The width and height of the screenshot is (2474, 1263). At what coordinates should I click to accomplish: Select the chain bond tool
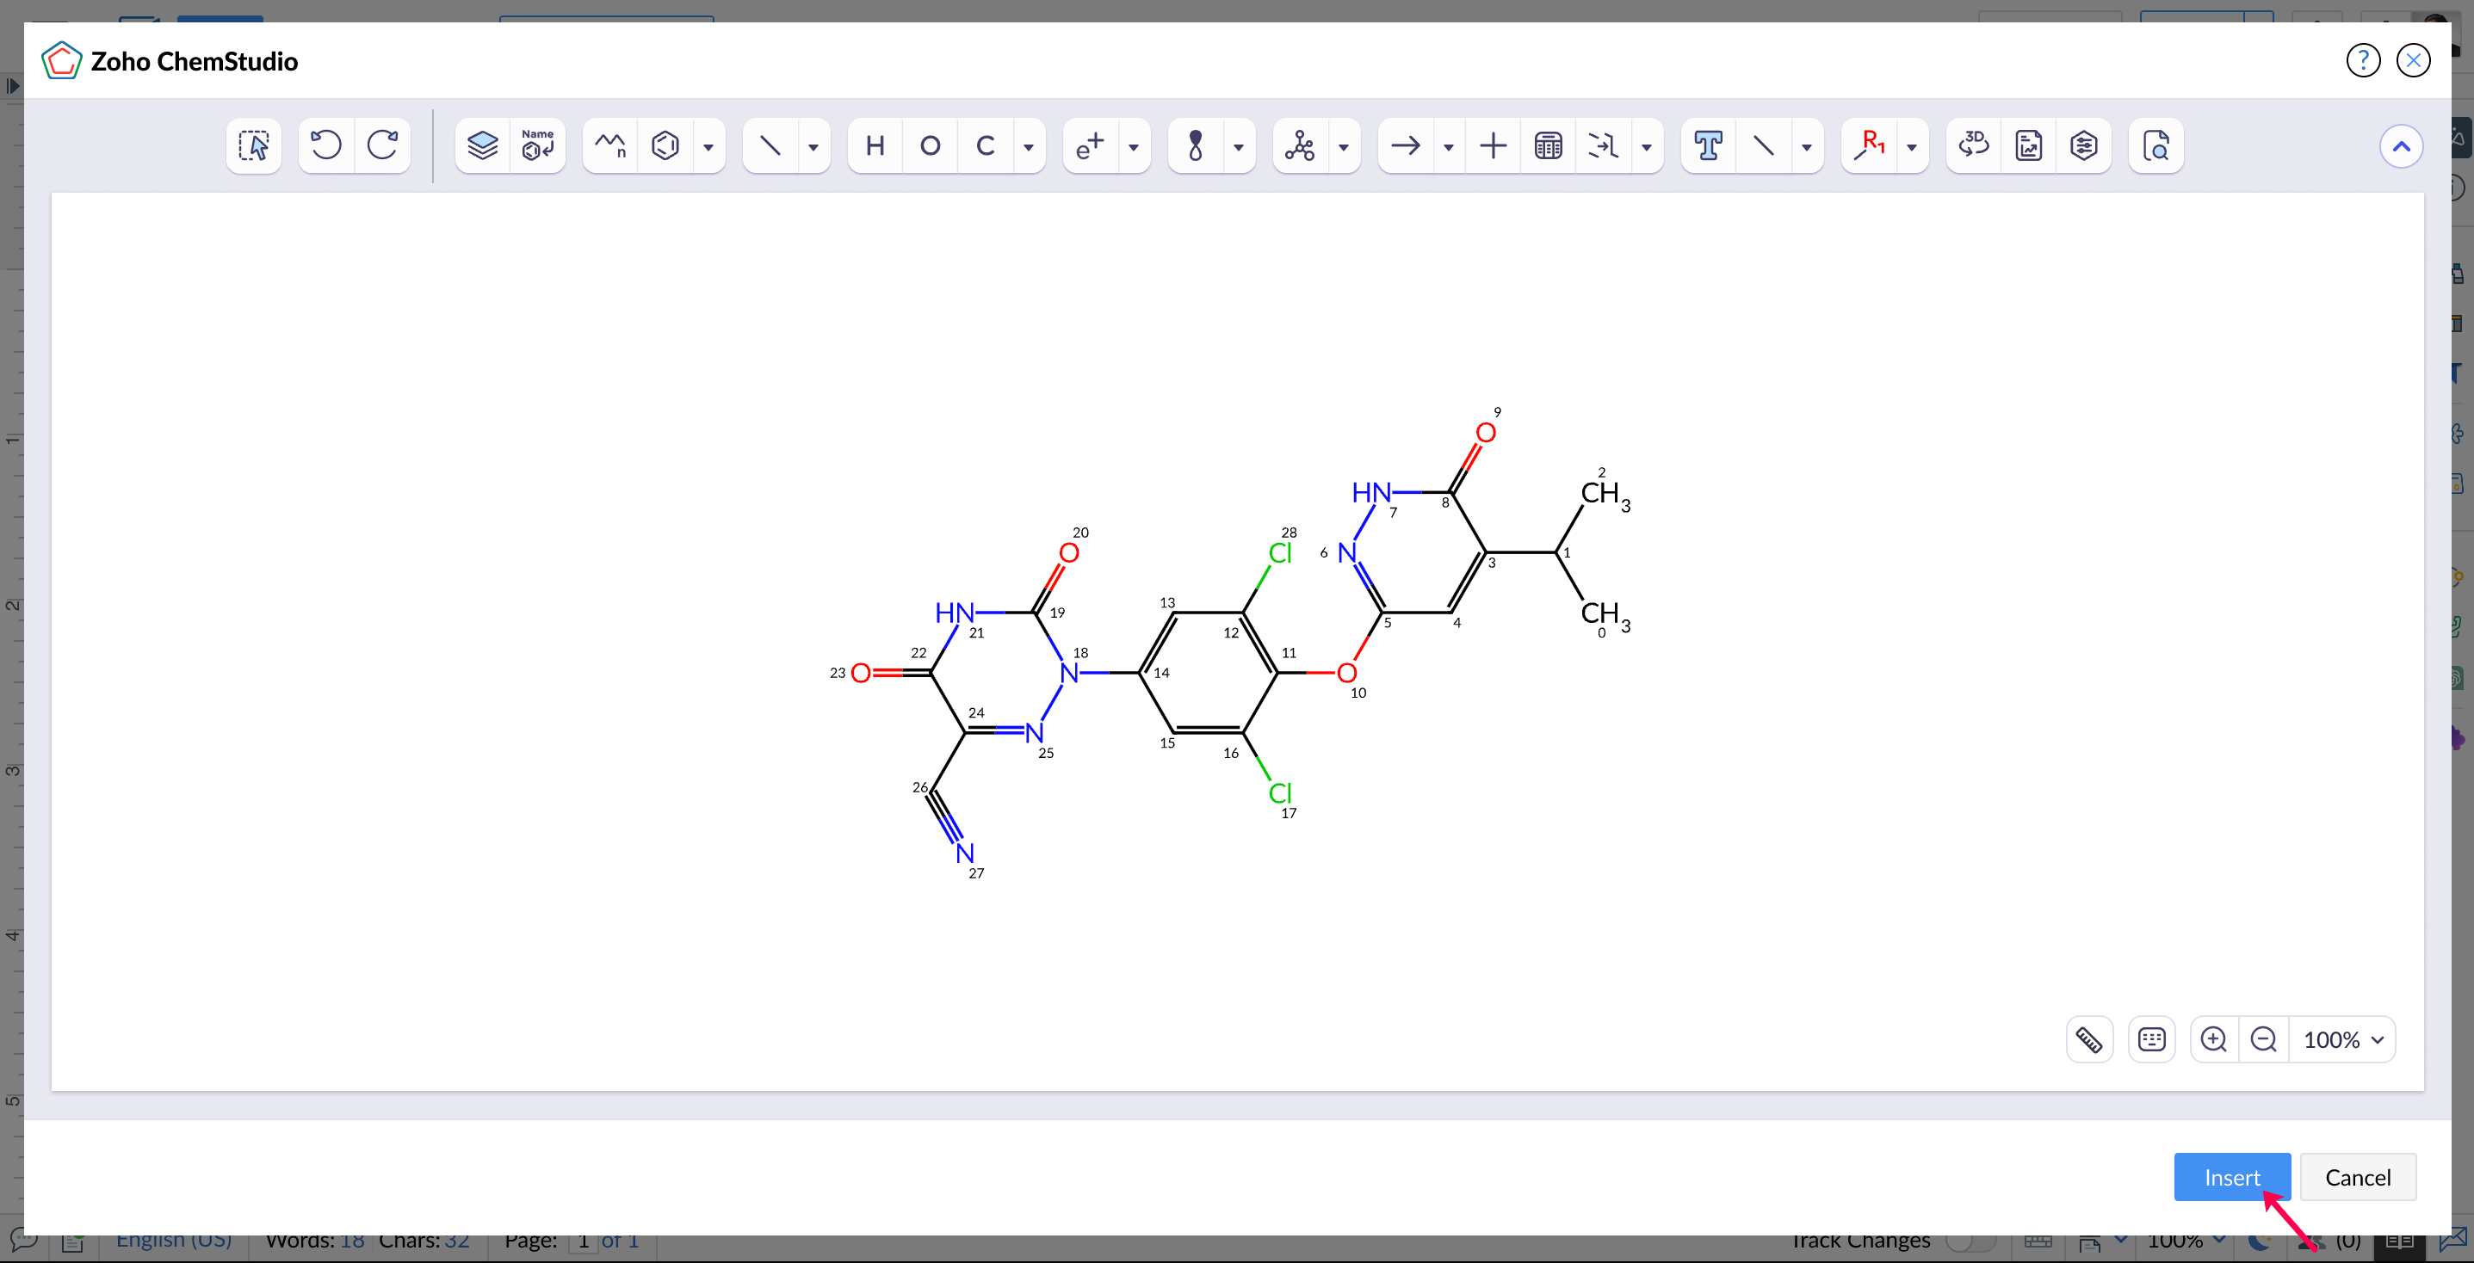click(611, 146)
